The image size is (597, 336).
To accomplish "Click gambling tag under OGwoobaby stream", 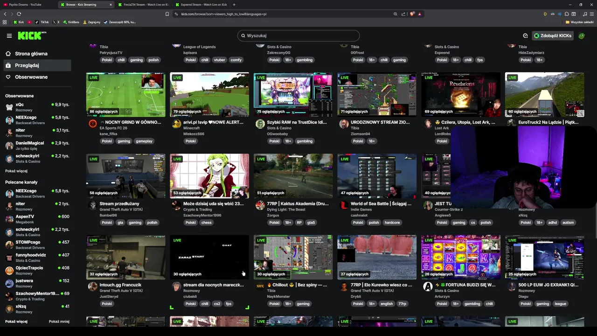I will (305, 141).
